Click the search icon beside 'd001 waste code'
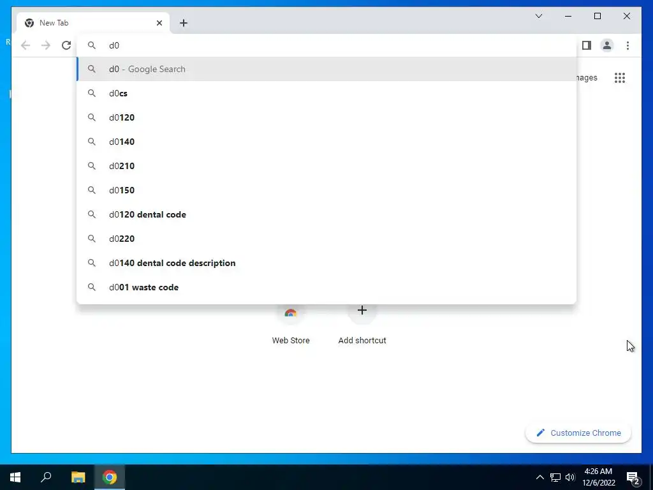653x490 pixels. point(92,287)
